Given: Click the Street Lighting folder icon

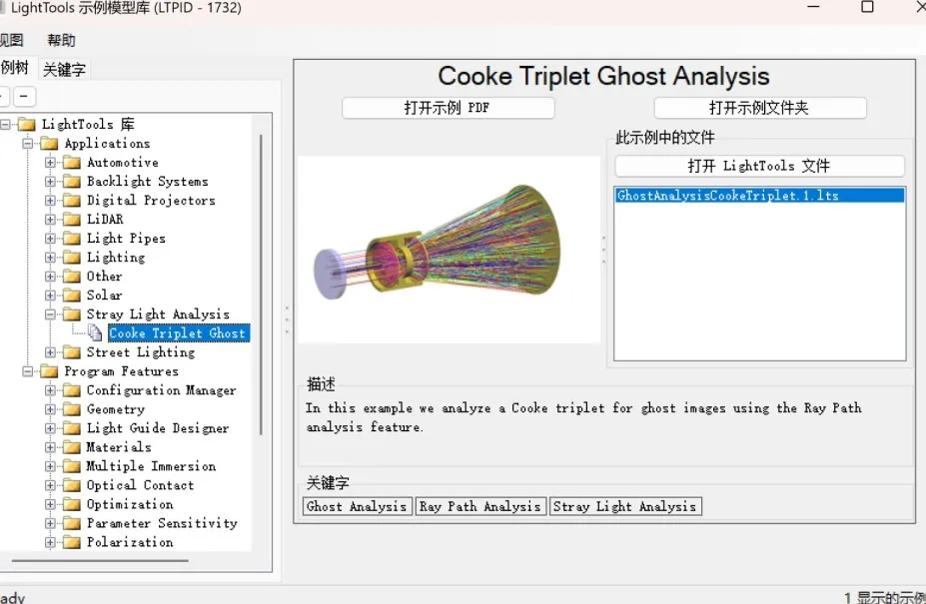Looking at the screenshot, I should point(71,352).
